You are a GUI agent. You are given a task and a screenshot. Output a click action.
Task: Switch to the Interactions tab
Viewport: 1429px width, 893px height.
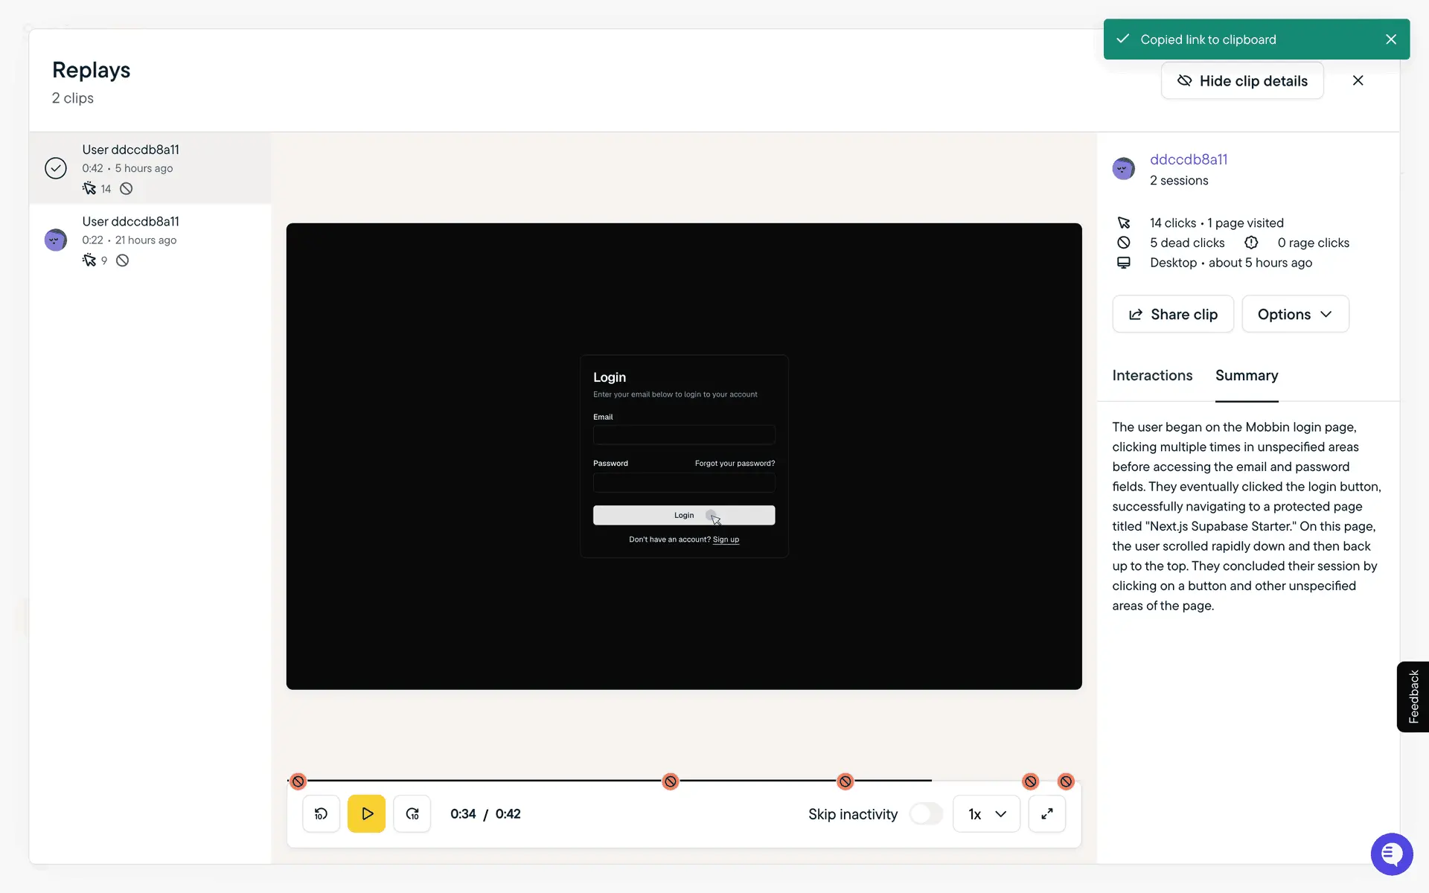point(1151,376)
